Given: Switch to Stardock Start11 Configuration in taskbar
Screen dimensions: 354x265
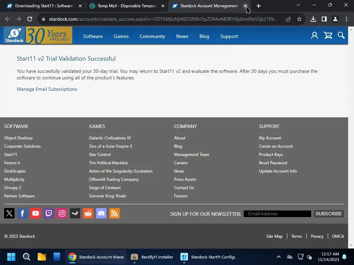Looking at the screenshot, I should tap(208, 257).
